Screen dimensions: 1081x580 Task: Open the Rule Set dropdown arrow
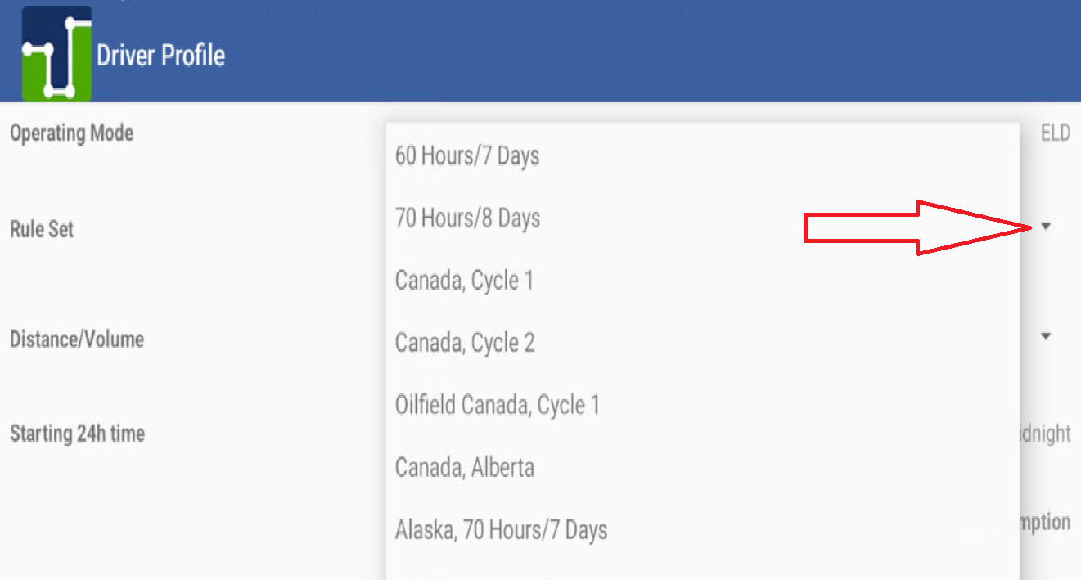[x=1046, y=227]
